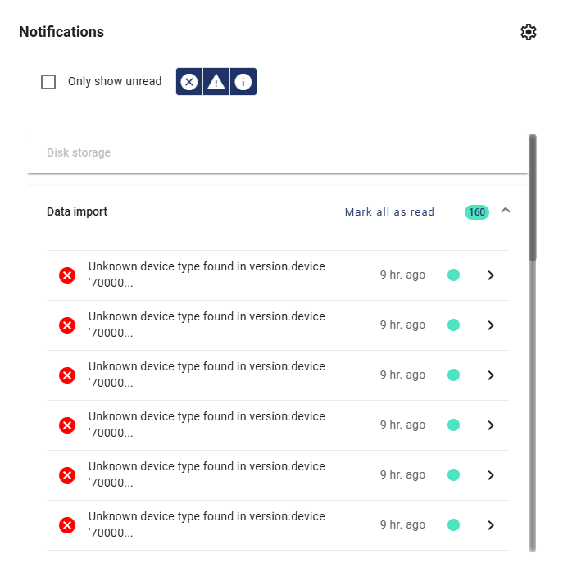Click the red error icon on first notification
The image size is (563, 563).
[x=67, y=275]
